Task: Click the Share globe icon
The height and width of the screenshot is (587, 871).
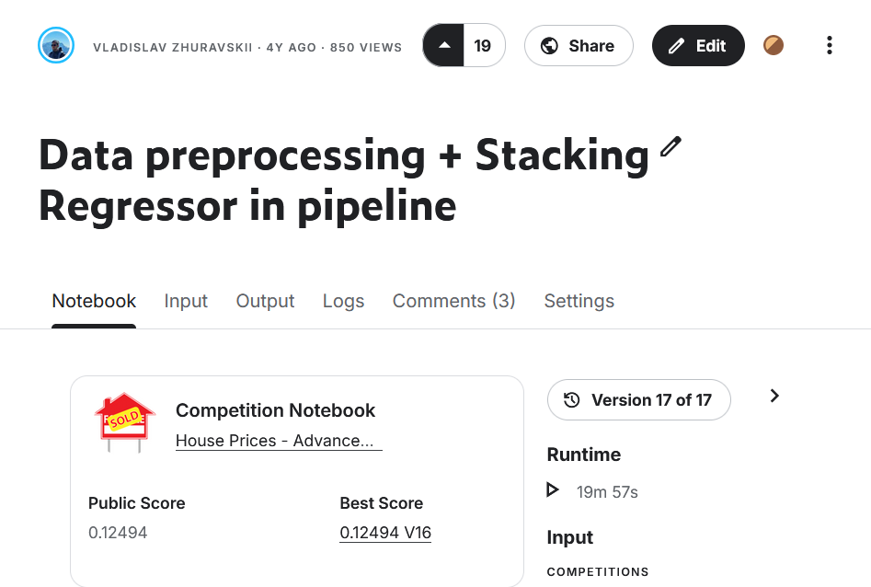Action: click(x=549, y=45)
